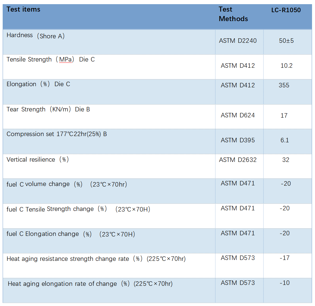
Task: Click the "LC-R1050" column header
Action: point(286,10)
